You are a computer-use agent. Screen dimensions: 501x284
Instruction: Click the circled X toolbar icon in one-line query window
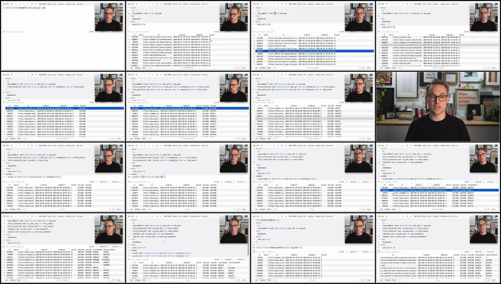click(x=12, y=4)
